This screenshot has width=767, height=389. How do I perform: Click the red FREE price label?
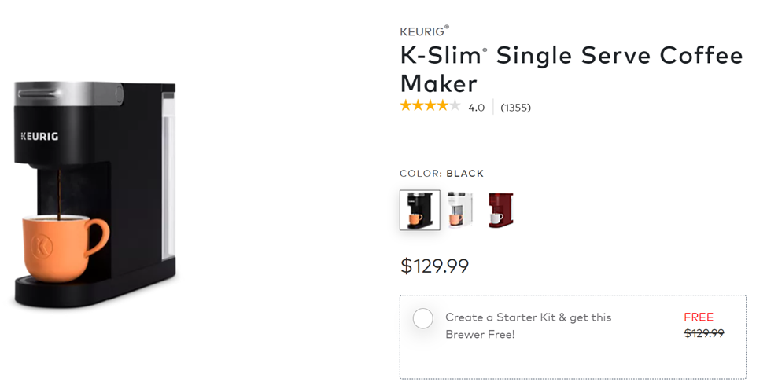click(699, 317)
